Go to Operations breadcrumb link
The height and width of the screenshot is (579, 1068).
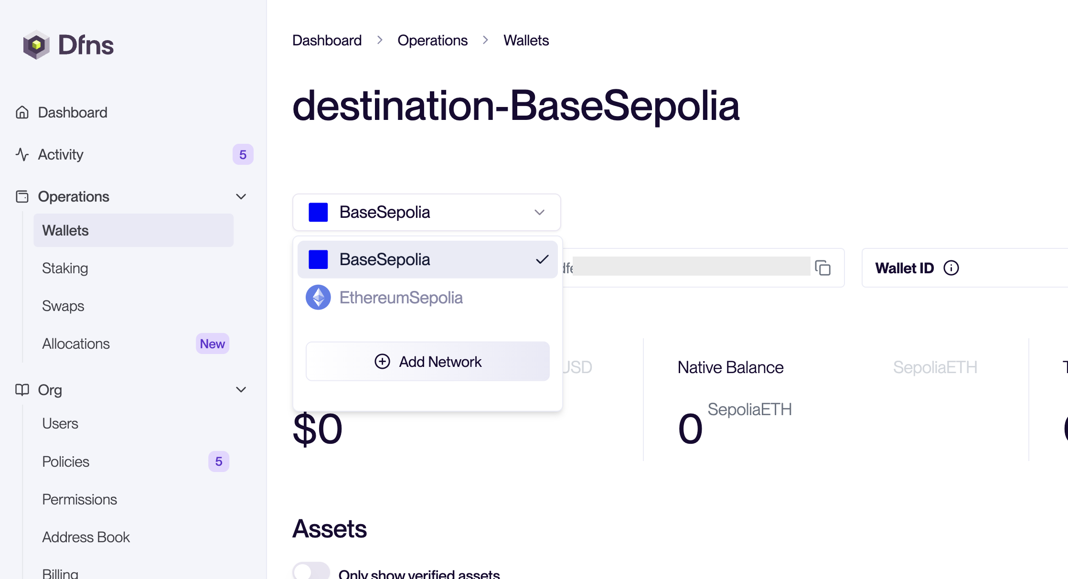432,41
